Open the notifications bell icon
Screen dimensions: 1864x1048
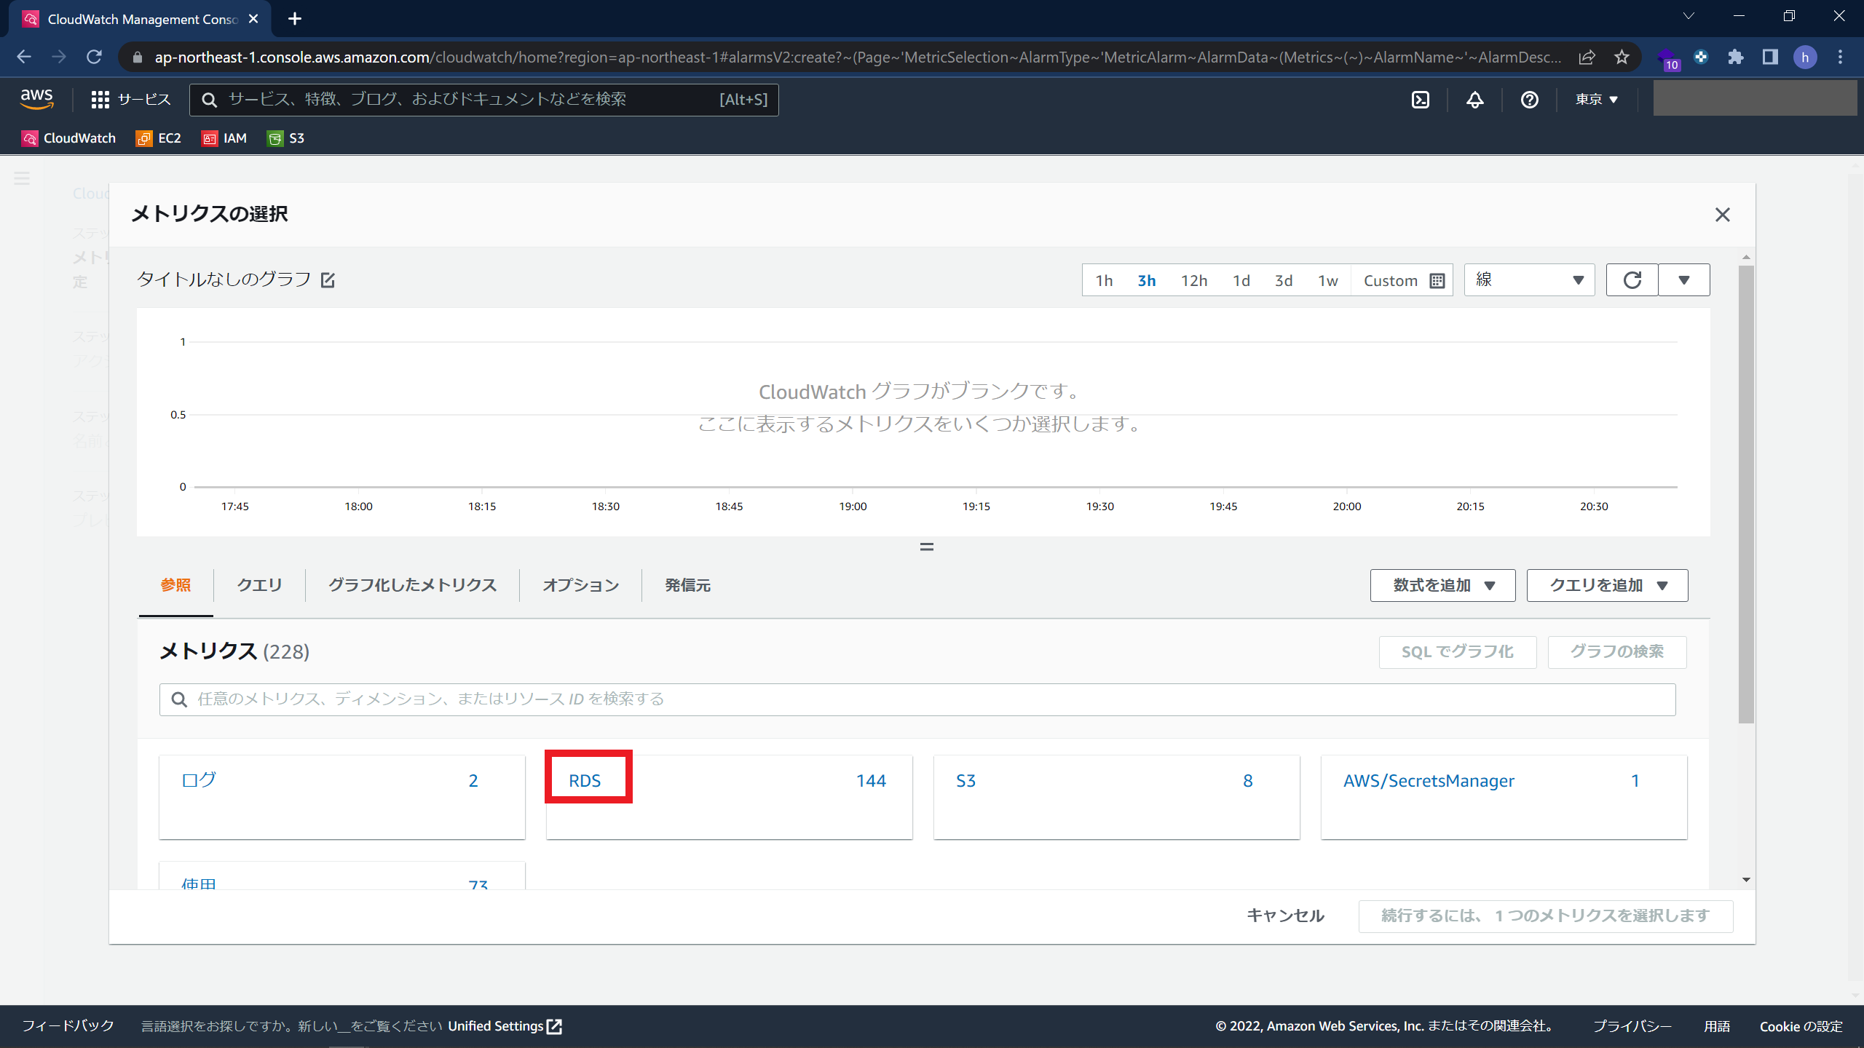[x=1475, y=100]
